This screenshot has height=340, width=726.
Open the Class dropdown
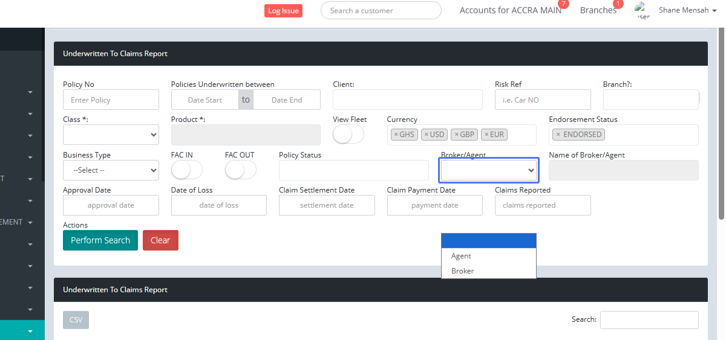[x=111, y=135]
